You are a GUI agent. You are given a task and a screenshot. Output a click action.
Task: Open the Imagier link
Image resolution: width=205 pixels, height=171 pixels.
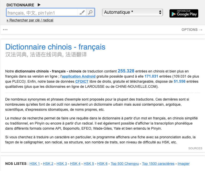pos(184,164)
